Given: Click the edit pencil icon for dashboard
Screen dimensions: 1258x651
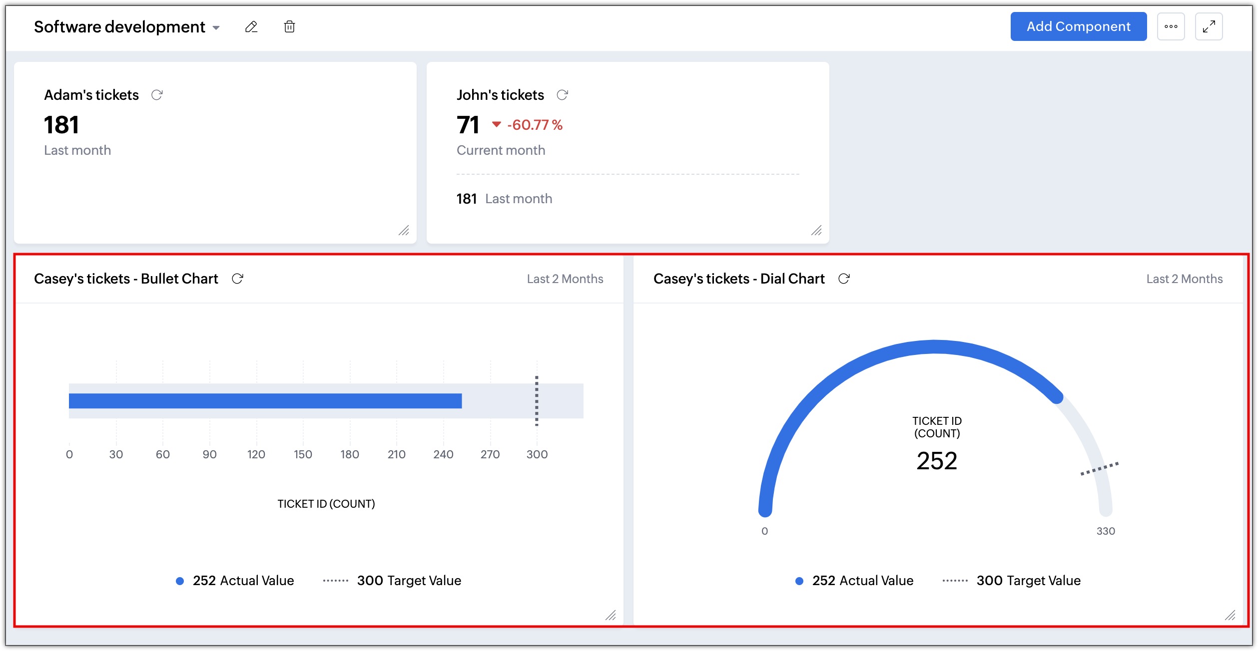Looking at the screenshot, I should click(251, 26).
